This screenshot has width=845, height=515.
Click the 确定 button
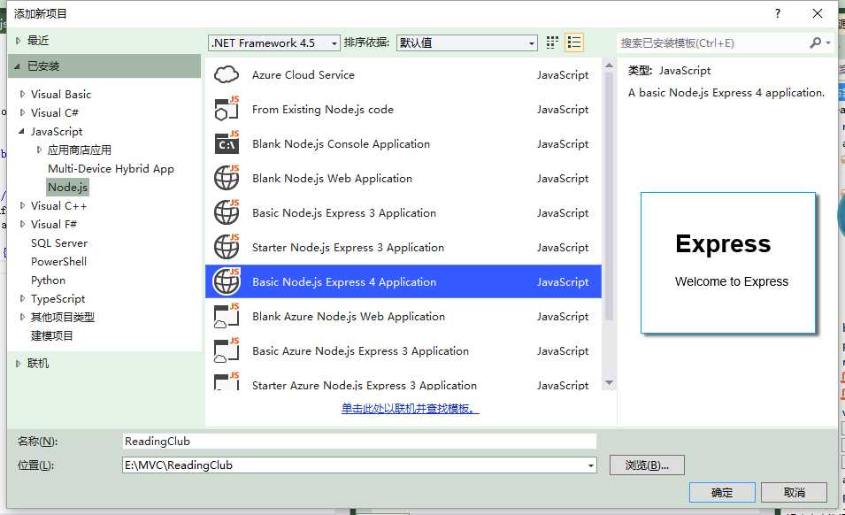pos(722,492)
